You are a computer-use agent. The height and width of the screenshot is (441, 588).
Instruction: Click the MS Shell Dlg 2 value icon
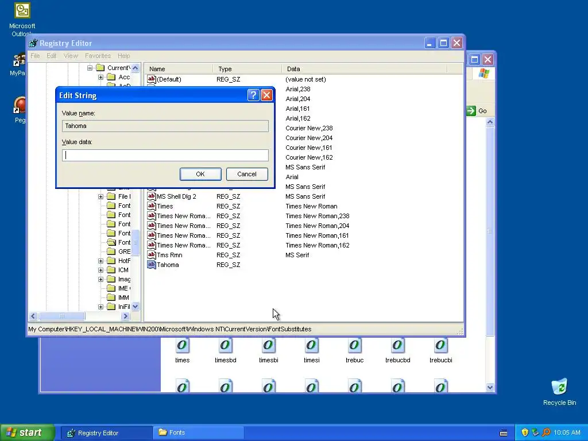pyautogui.click(x=152, y=196)
